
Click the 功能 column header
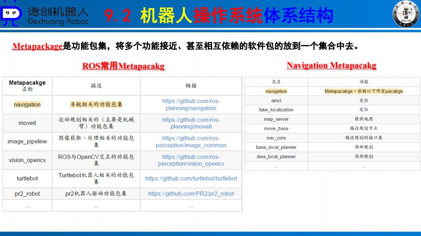point(364,82)
